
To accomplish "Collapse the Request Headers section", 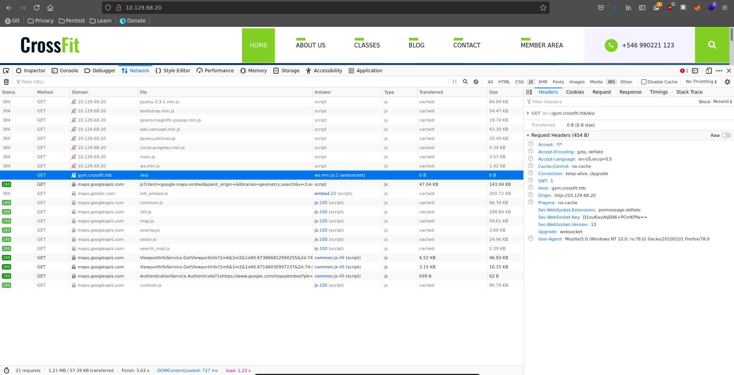I will click(528, 135).
